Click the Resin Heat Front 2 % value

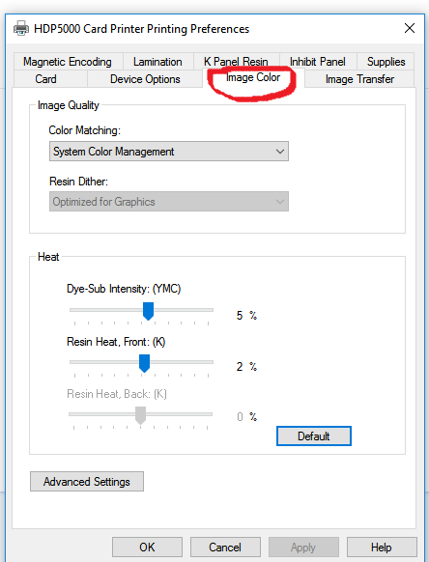[246, 367]
